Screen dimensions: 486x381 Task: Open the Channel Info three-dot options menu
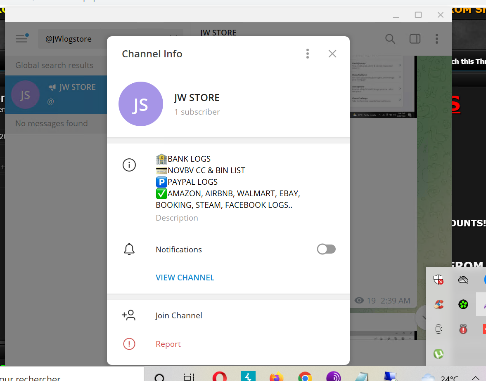[308, 54]
